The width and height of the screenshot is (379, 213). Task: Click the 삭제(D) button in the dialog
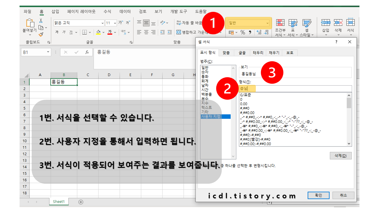[x=341, y=156]
